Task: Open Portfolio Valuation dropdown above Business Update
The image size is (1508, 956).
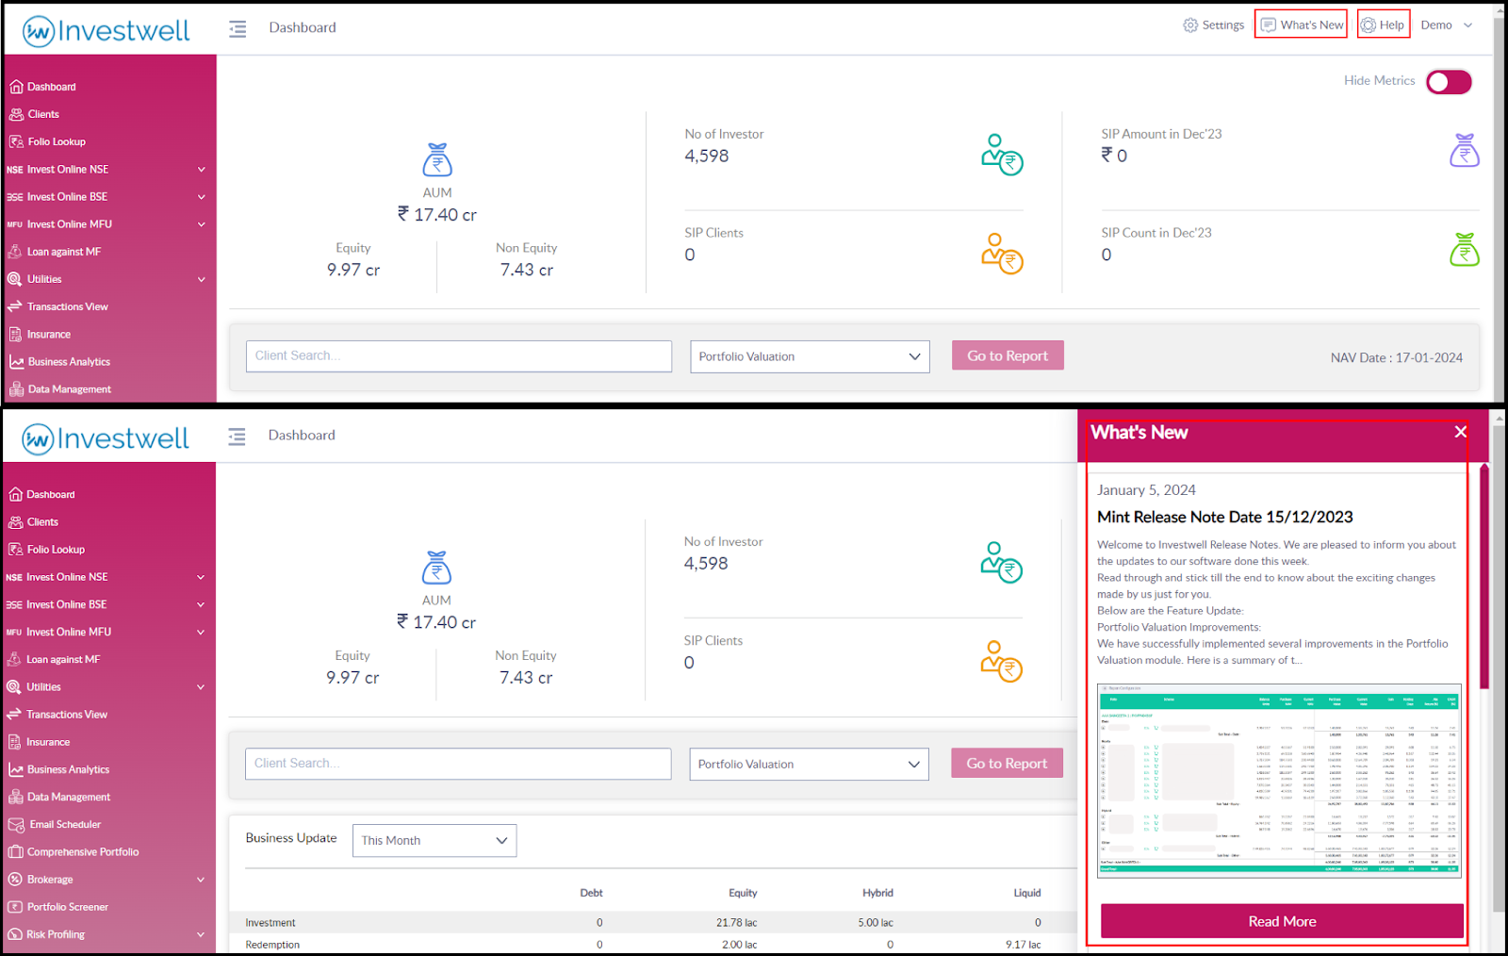Action: coord(809,764)
